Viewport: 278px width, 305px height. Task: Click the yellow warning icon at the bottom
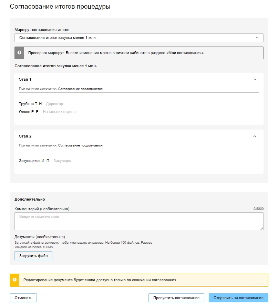14,280
